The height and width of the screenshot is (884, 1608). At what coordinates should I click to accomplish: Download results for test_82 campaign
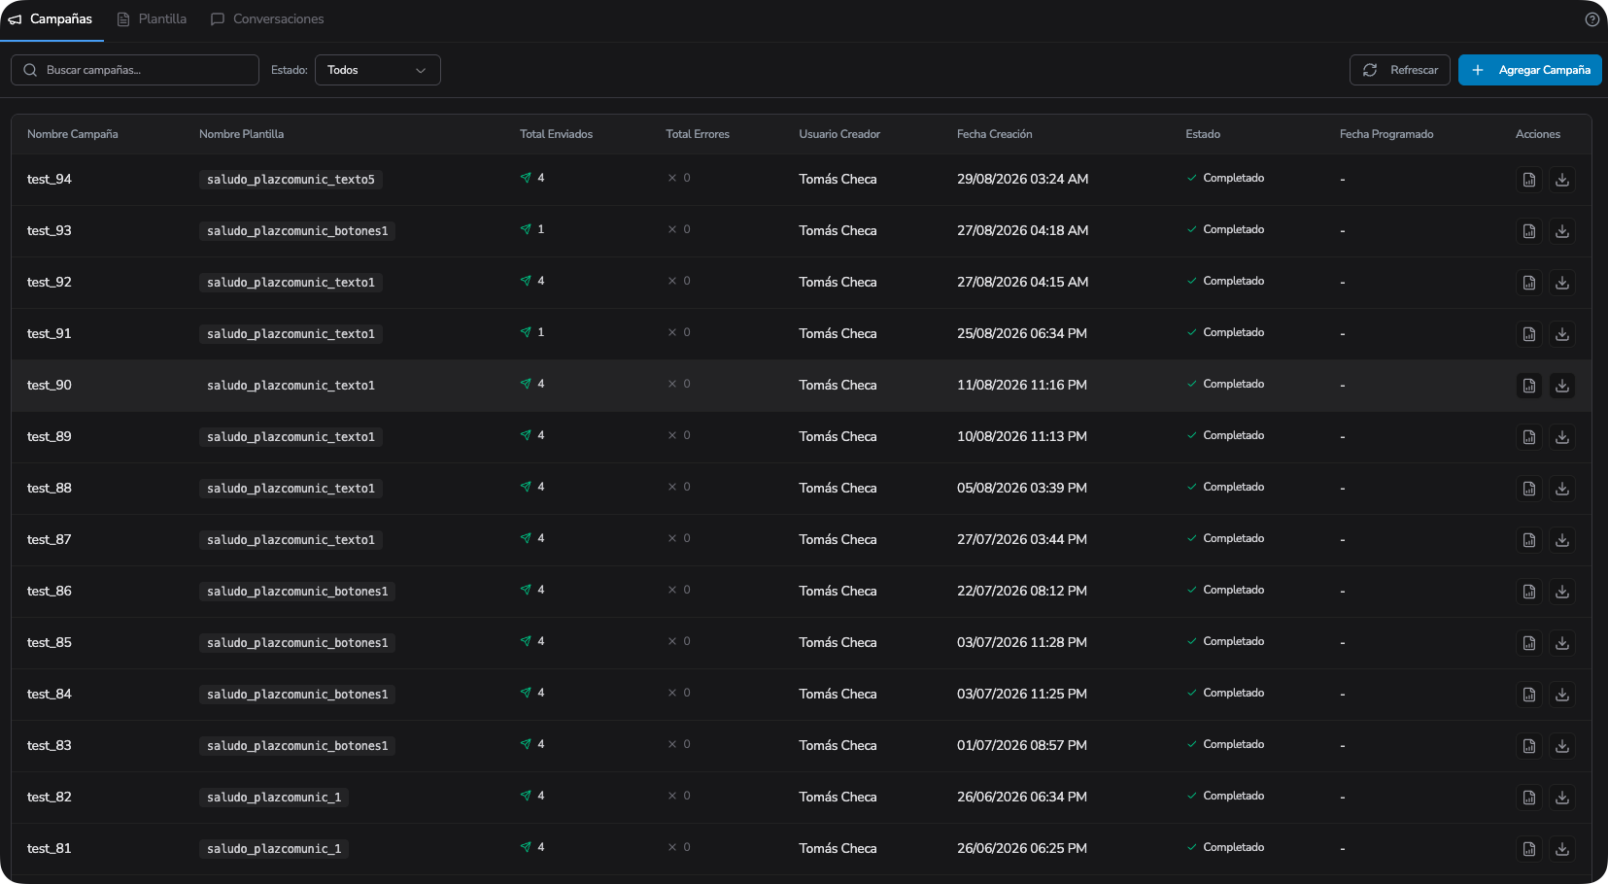tap(1562, 798)
